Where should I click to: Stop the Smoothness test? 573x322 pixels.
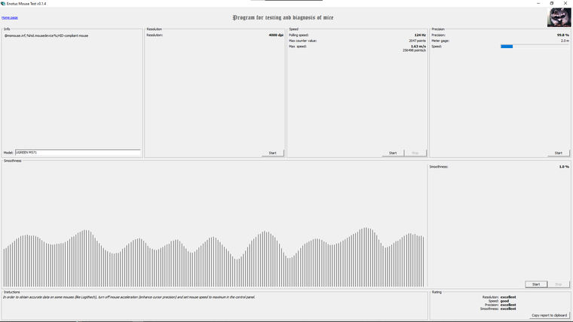tap(559, 284)
